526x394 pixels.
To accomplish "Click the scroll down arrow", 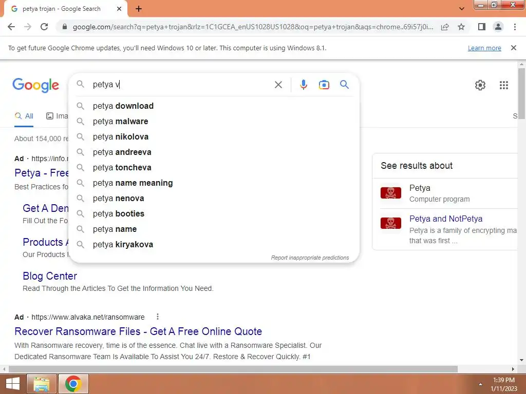I will point(521,360).
